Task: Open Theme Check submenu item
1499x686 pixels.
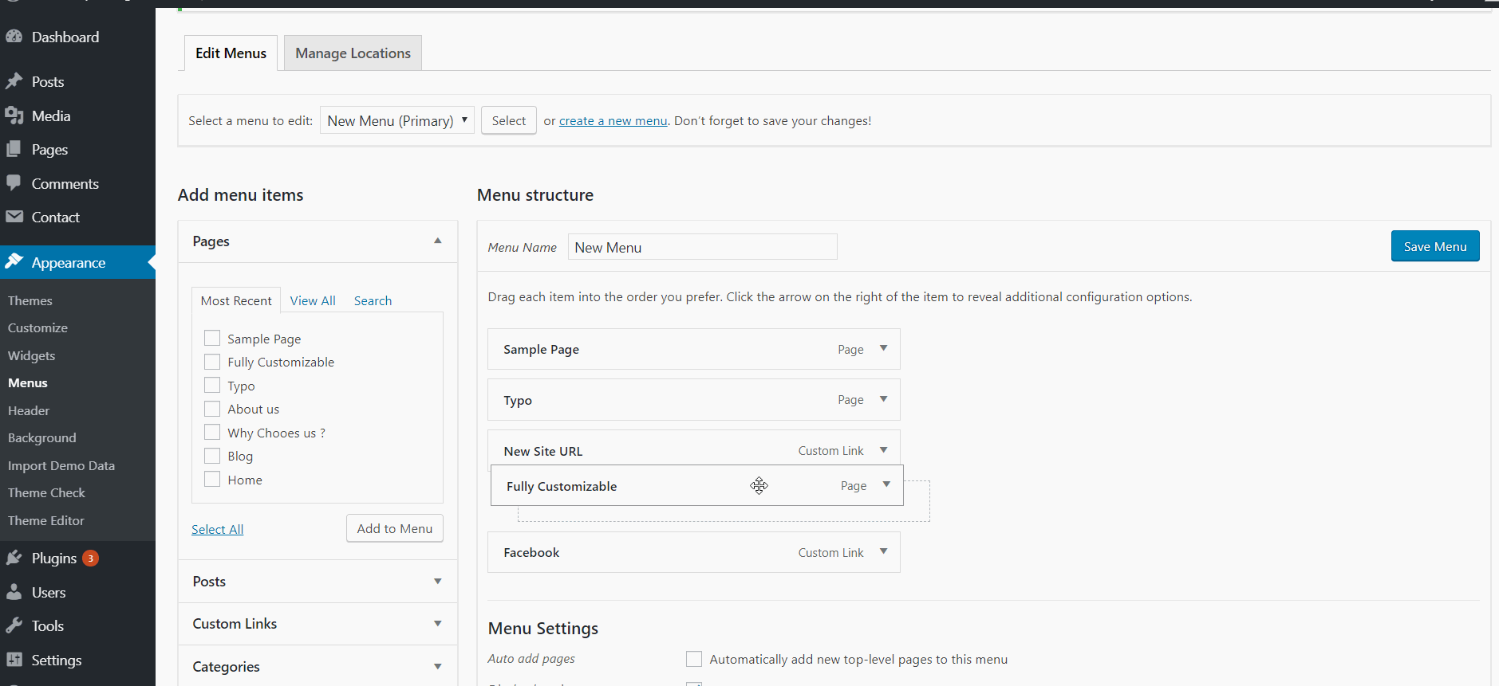Action: click(46, 492)
